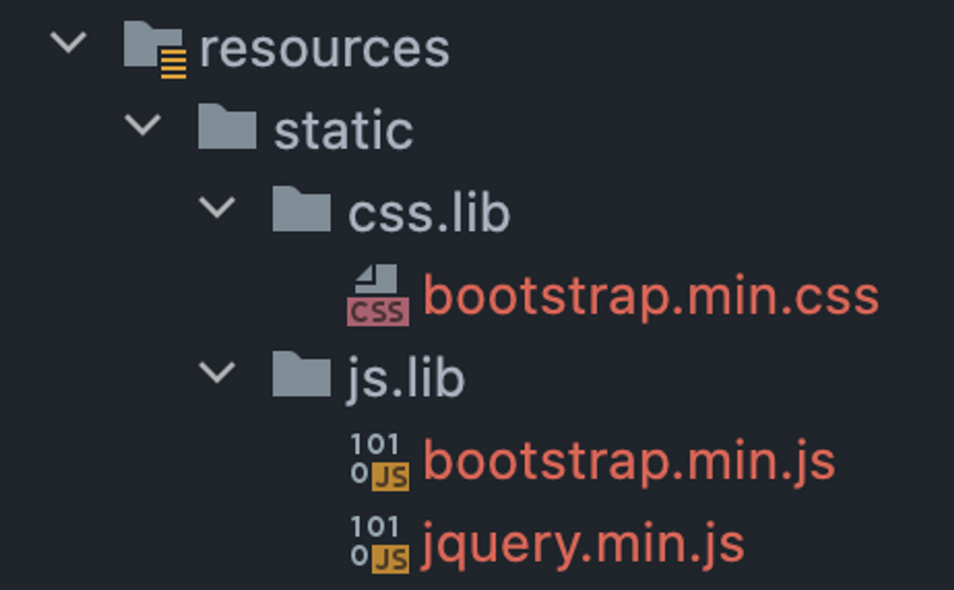Collapse the resources folder chevron
Screen dimensions: 954x590
(x=68, y=42)
